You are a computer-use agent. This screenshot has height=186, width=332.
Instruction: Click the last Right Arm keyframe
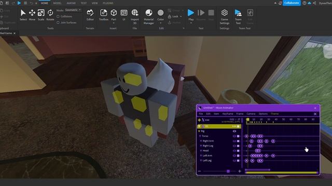273,141
